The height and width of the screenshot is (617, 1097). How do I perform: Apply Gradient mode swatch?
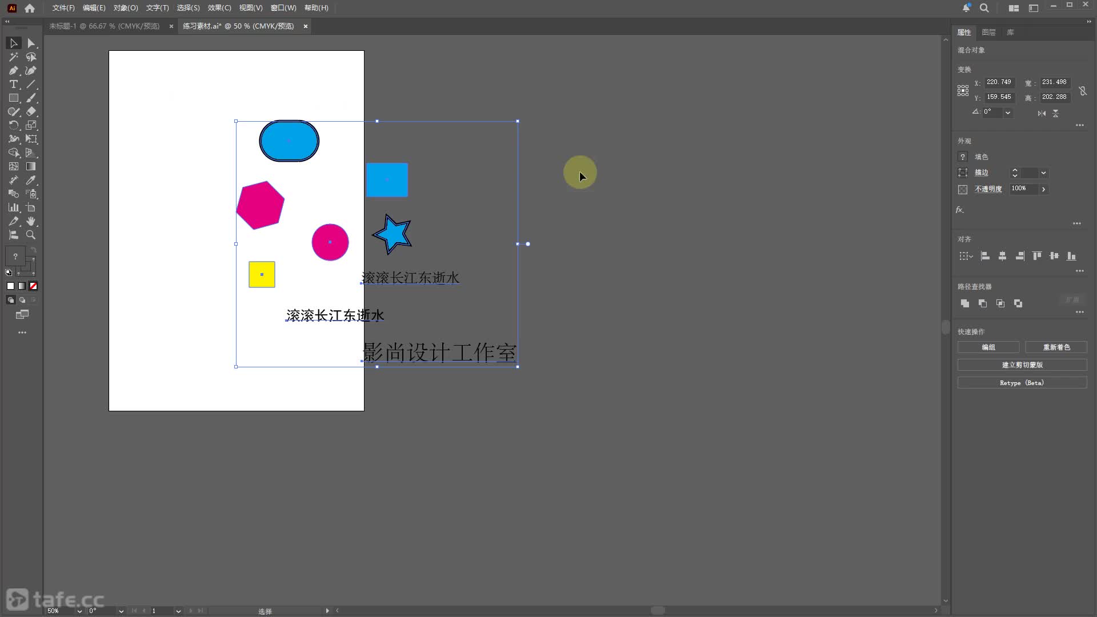[22, 286]
